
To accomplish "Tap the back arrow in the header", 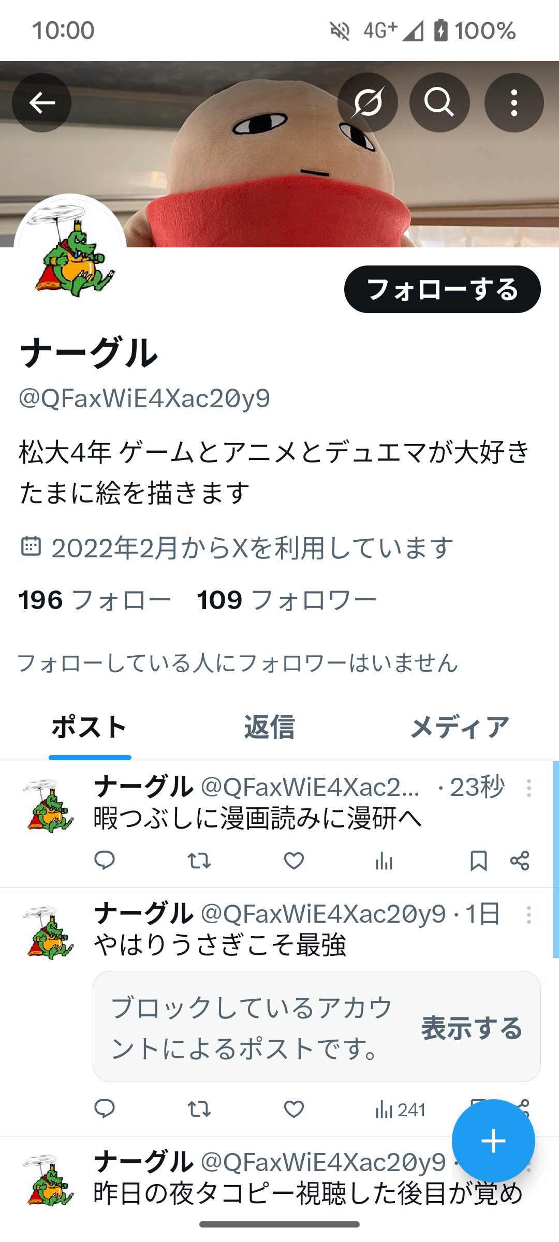I will 42,102.
